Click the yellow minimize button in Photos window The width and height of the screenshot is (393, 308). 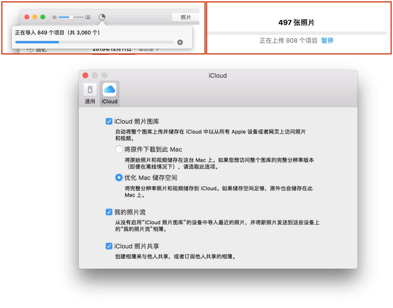(x=35, y=17)
